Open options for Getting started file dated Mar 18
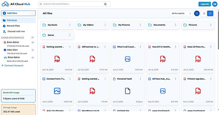The height and width of the screenshot is (115, 219). [x=70, y=47]
